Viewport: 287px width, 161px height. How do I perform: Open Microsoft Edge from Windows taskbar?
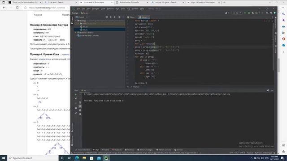77,158
